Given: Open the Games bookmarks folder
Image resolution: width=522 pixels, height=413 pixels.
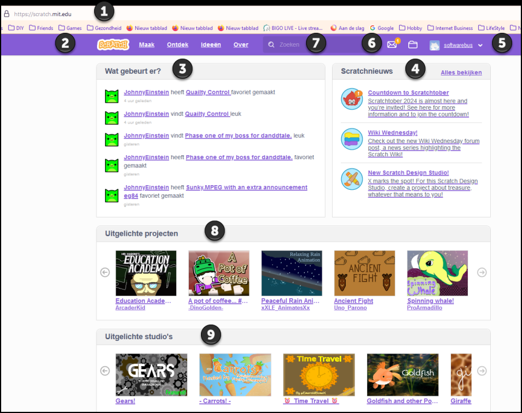Looking at the screenshot, I should (71, 28).
